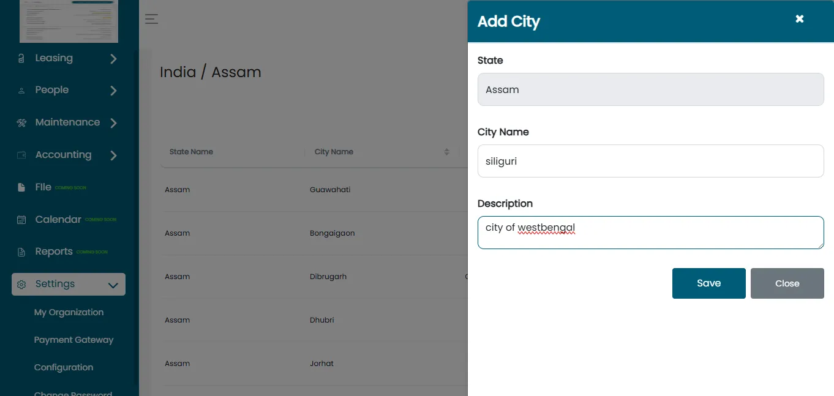The image size is (834, 396).
Task: Click into the Description text area
Action: 650,233
